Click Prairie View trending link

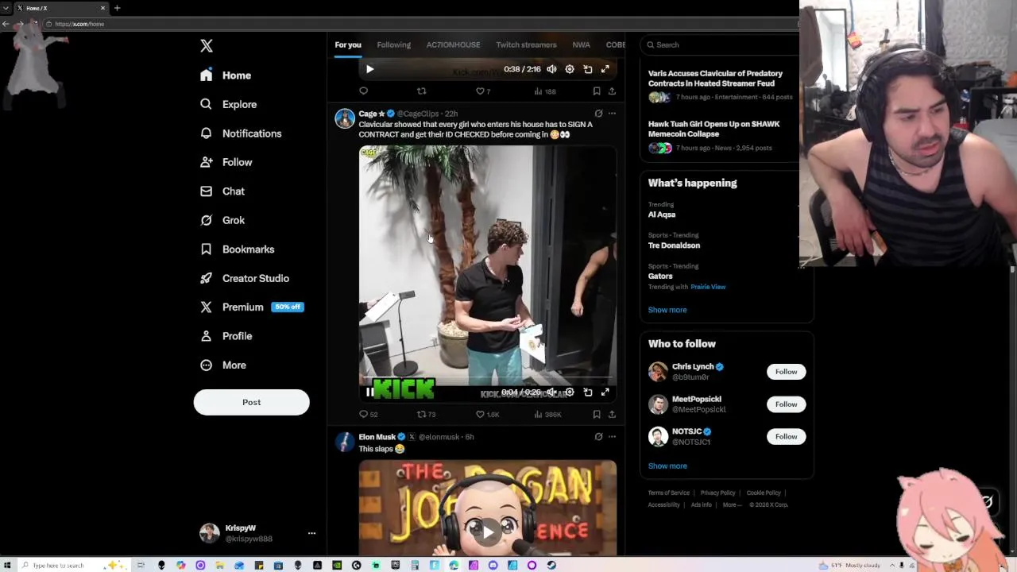click(708, 287)
